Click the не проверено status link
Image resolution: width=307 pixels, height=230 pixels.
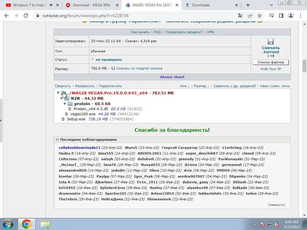(109, 60)
